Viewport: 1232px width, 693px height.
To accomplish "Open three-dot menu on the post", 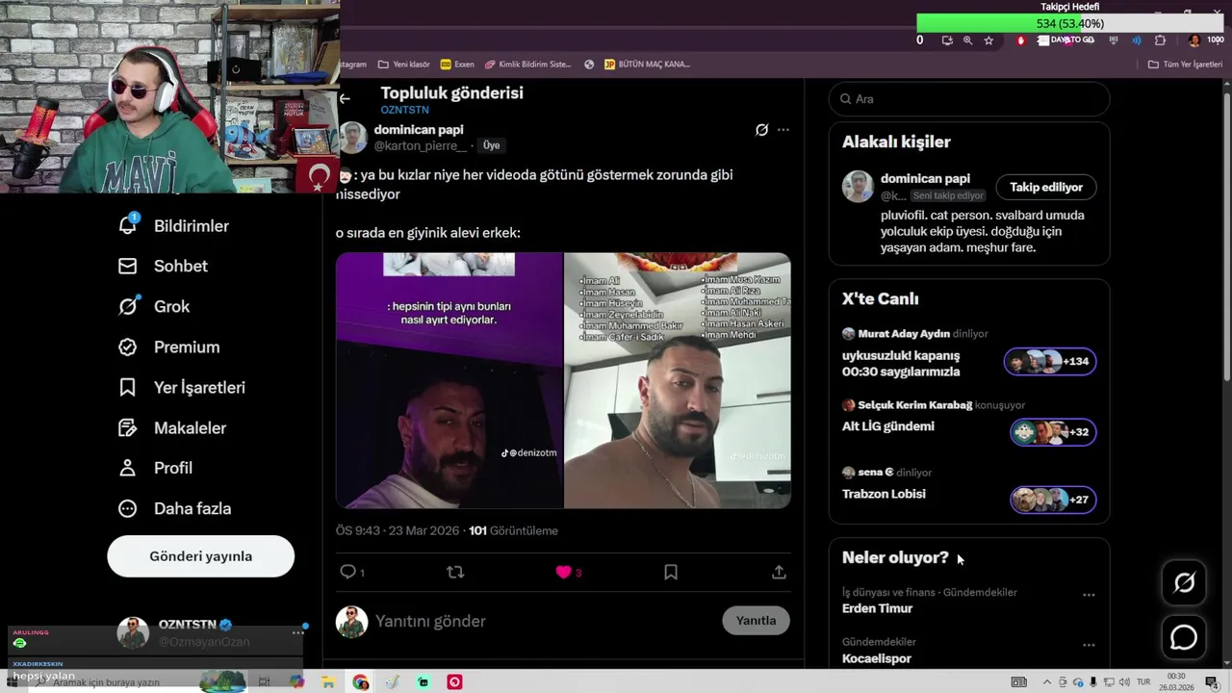I will (783, 130).
